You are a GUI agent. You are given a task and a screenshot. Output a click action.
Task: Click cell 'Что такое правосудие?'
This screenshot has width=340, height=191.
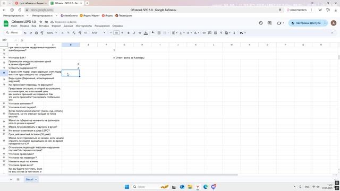tap(21, 154)
